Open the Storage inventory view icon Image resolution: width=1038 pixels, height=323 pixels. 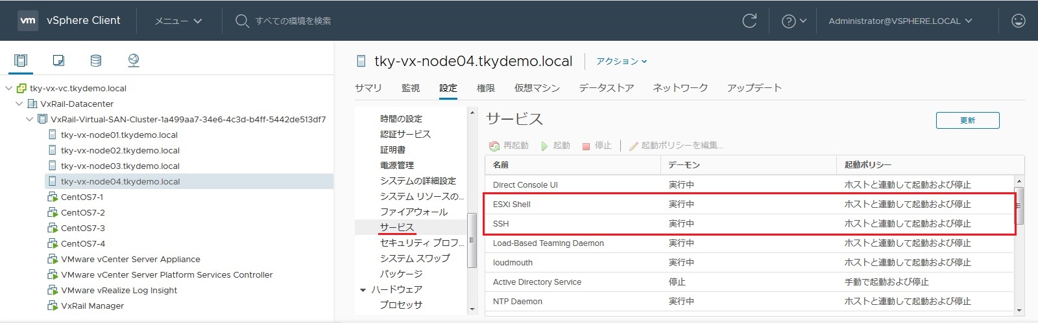pyautogui.click(x=96, y=60)
